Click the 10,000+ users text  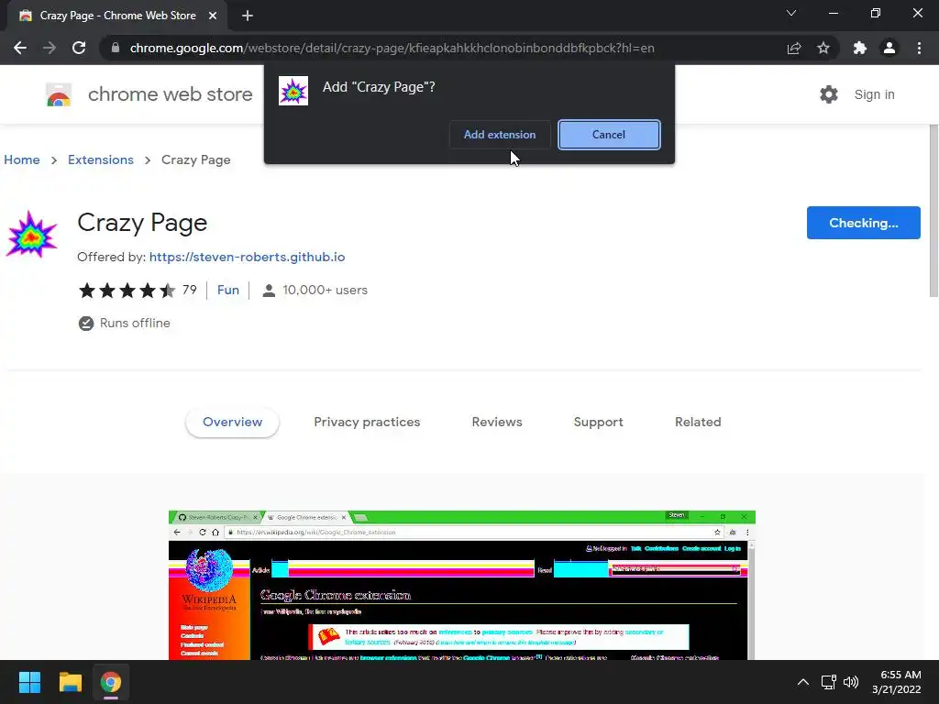point(326,291)
